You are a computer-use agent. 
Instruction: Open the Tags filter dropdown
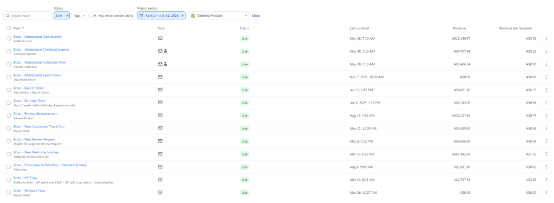tap(80, 16)
